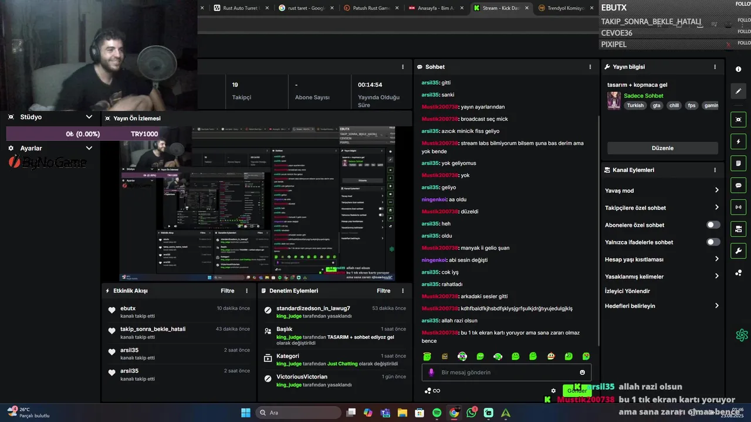Open stats panel three-dot menu

402,67
